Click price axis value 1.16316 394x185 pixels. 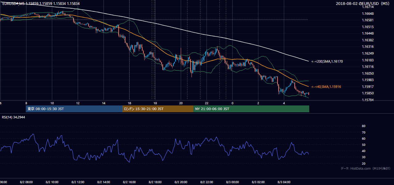point(367,47)
